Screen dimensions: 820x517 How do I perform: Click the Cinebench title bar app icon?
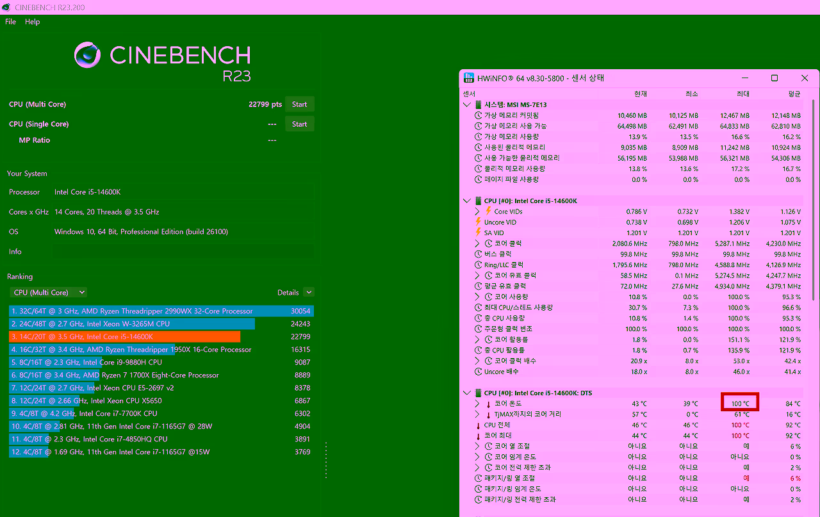coord(6,7)
